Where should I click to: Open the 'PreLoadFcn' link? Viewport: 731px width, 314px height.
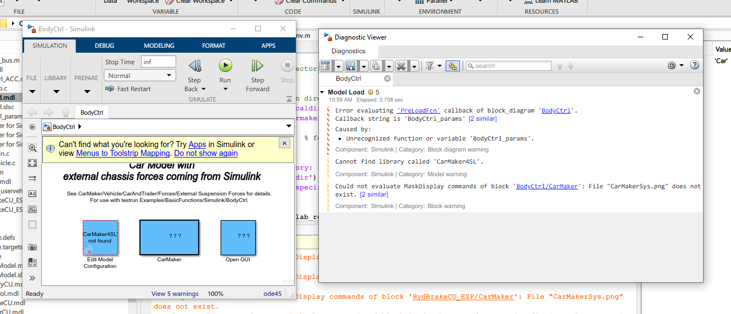418,110
